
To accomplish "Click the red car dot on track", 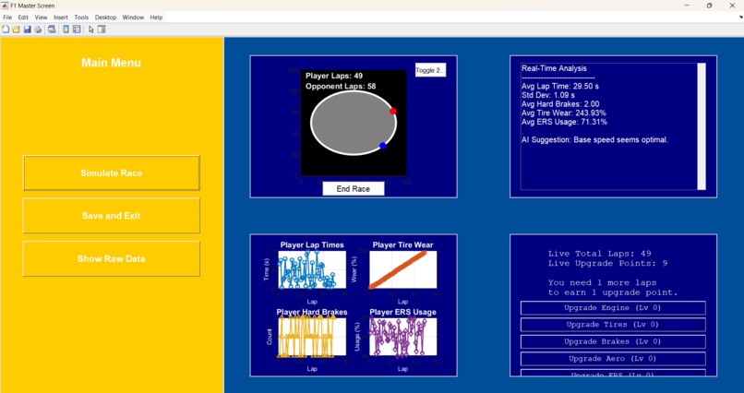I will tap(393, 111).
